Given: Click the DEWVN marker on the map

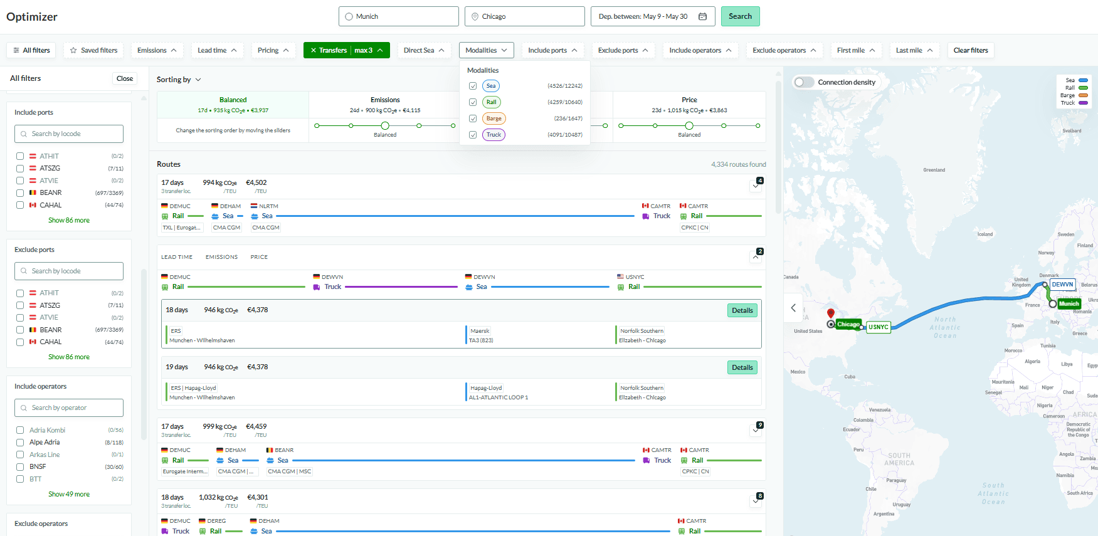Looking at the screenshot, I should [x=1062, y=284].
